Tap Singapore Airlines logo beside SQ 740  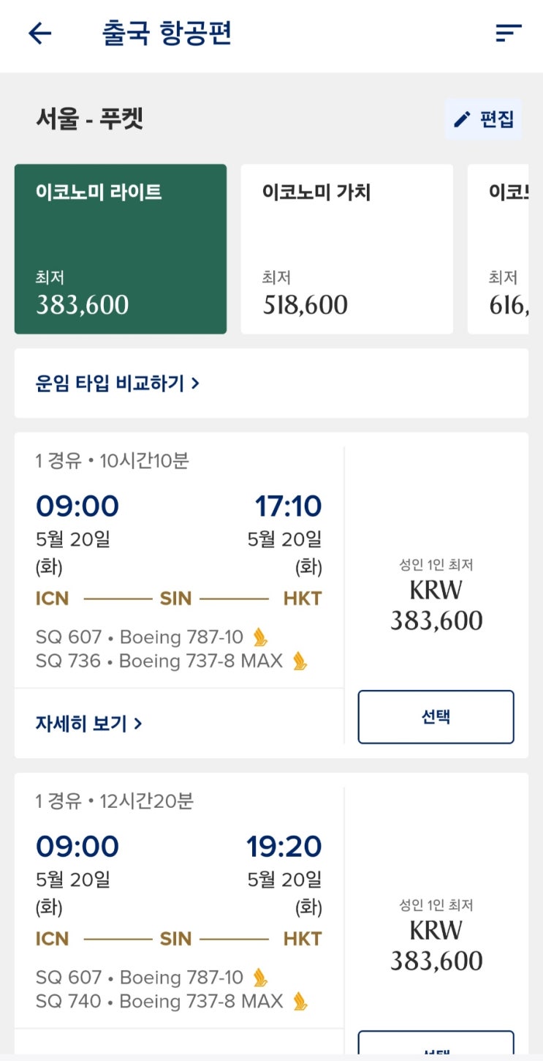(x=300, y=1002)
